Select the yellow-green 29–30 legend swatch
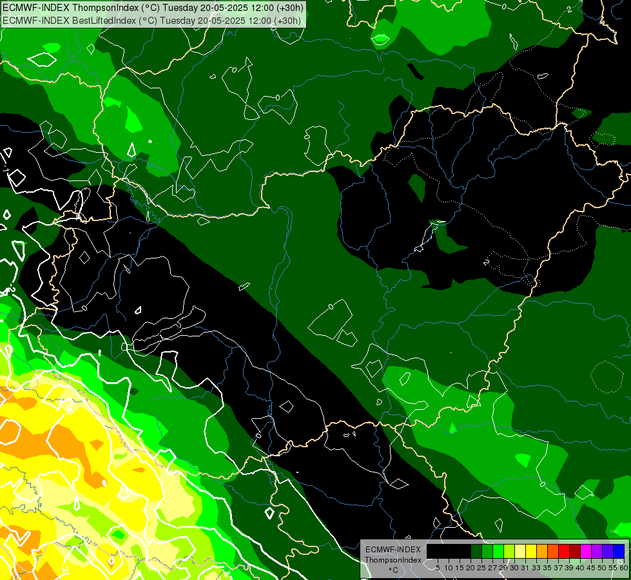Screen dimensions: 631x580 point(509,551)
